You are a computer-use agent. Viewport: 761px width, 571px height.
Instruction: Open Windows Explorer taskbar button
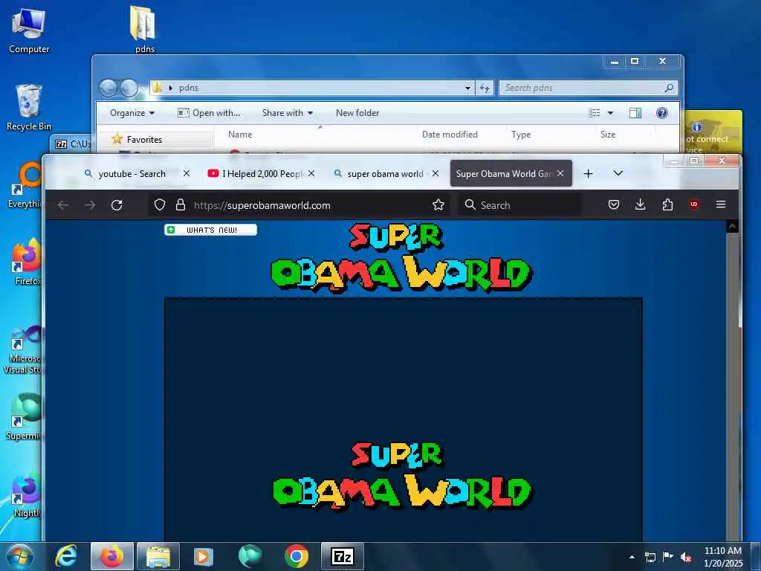158,556
